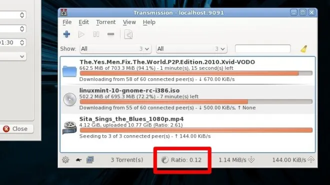Screen dimensions: 330x185
Task: Open the File menu
Action: 67,22
